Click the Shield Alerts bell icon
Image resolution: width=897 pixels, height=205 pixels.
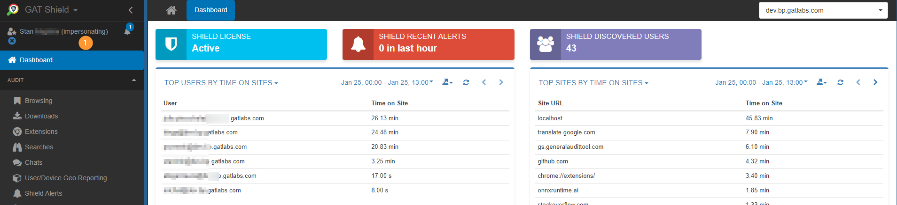point(17,193)
